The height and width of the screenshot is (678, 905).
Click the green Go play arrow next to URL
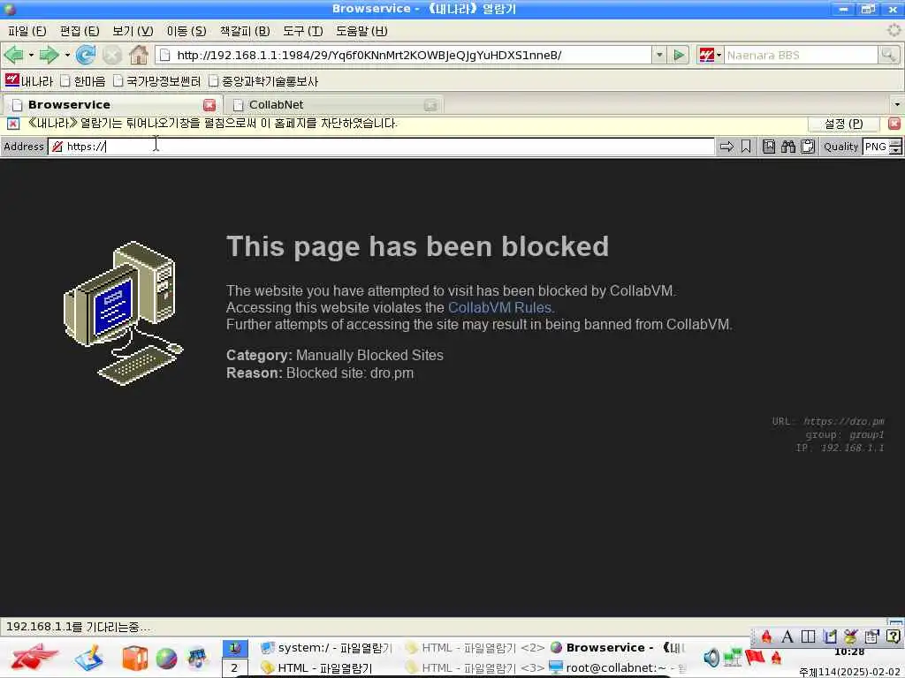[679, 56]
